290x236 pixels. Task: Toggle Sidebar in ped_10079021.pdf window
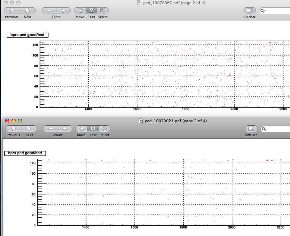pos(251,128)
